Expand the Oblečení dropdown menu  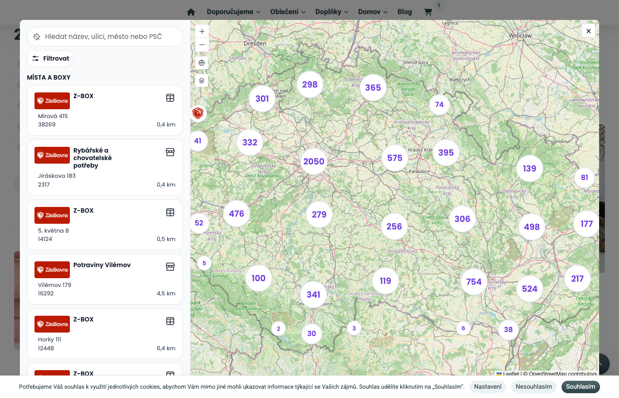coord(288,12)
